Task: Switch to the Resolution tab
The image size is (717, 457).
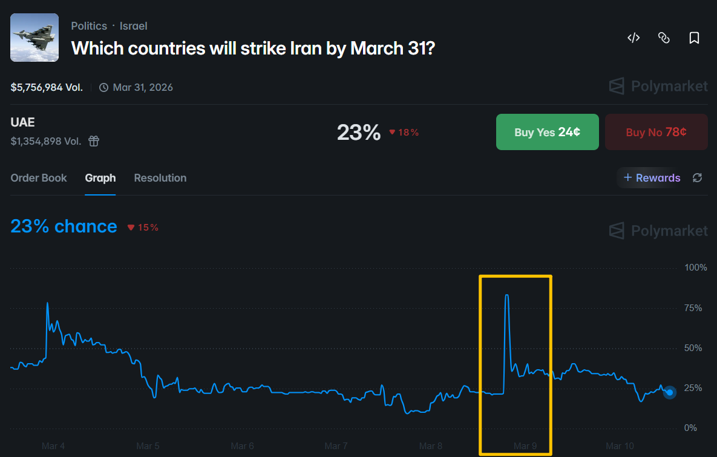Action: 160,178
